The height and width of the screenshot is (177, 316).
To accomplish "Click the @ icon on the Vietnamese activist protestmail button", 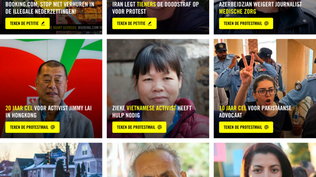I will (x=160, y=127).
